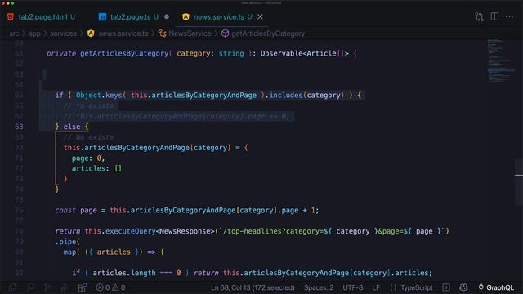Select the news.service.ts tab
523x294 pixels.
coord(219,16)
